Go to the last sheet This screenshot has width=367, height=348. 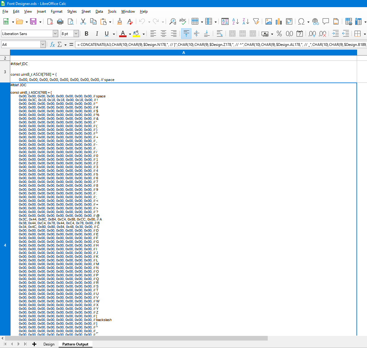click(25, 344)
